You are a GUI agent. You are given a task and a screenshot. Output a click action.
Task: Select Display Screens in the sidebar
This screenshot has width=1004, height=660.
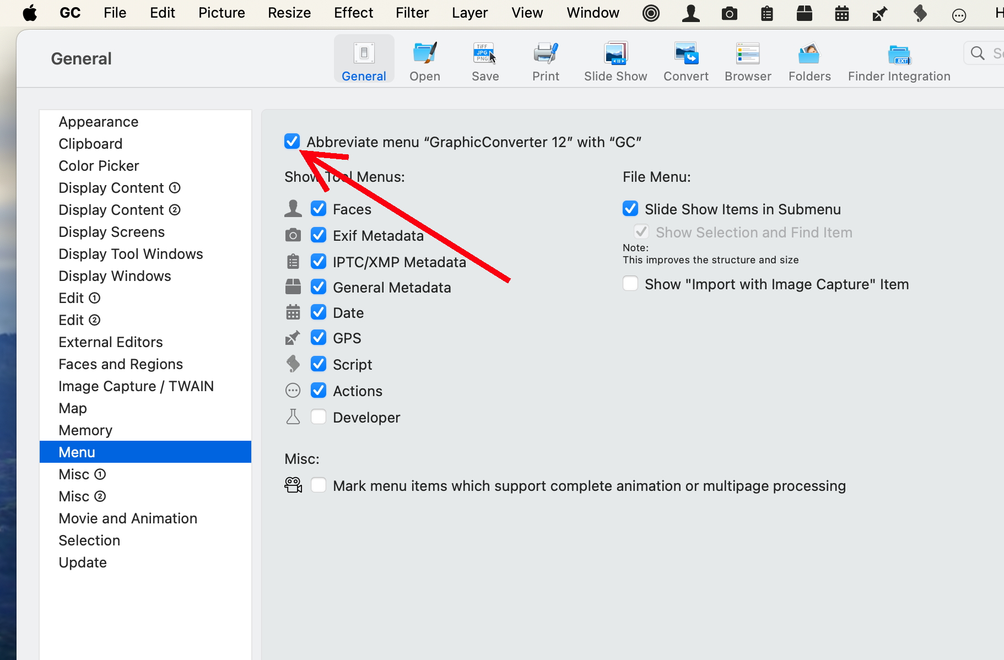145,231
